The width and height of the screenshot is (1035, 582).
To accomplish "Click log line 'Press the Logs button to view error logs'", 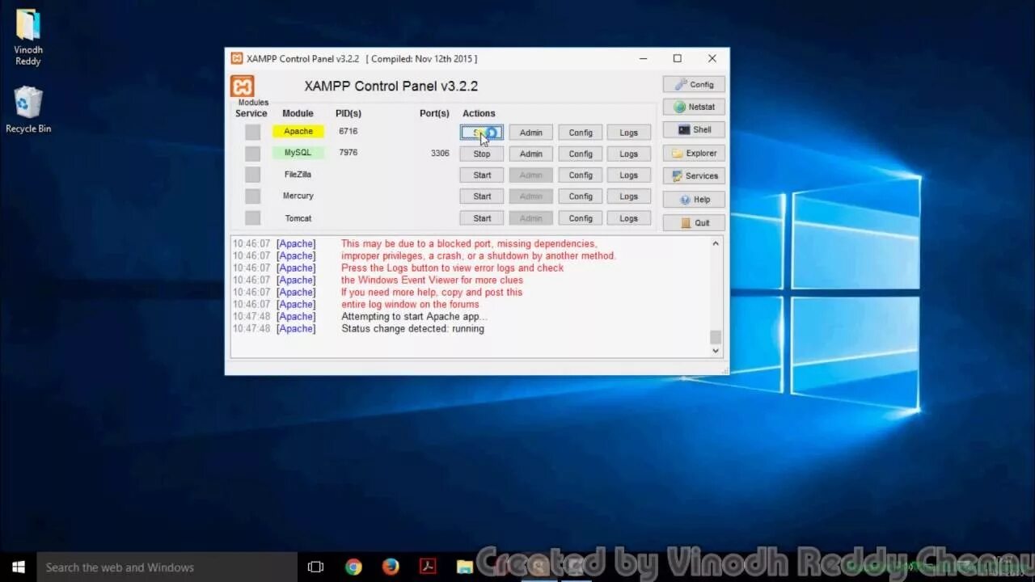I will click(453, 268).
